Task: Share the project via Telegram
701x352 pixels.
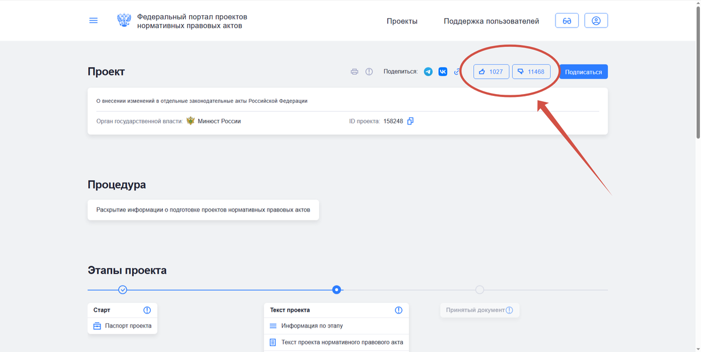Action: [x=428, y=71]
